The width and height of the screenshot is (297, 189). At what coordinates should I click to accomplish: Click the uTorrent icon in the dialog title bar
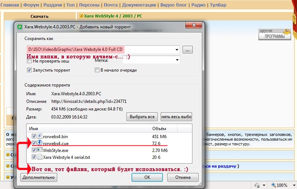pyautogui.click(x=20, y=27)
